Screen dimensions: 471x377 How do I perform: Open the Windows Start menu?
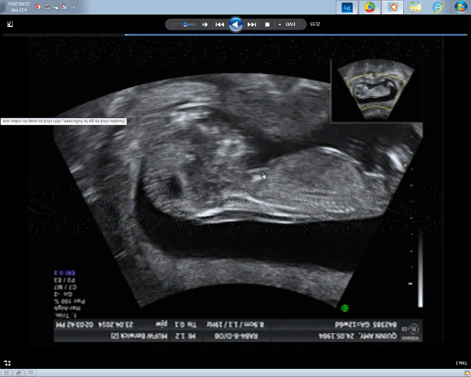[461, 7]
